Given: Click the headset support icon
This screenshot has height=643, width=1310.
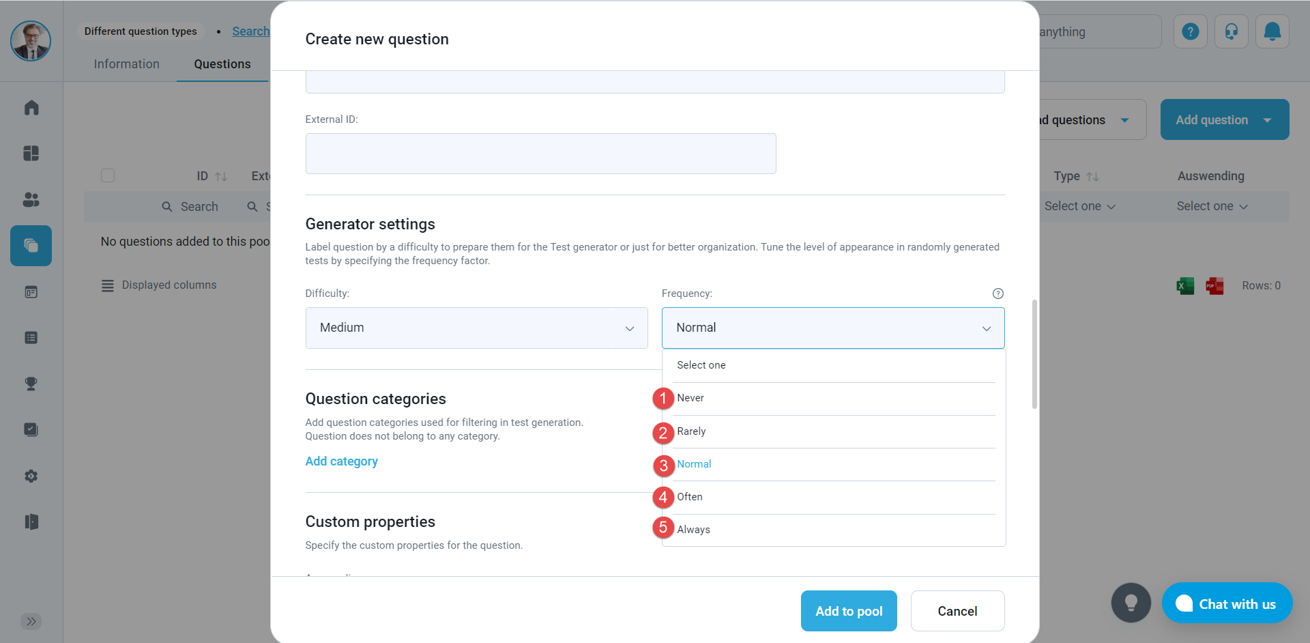Looking at the screenshot, I should [1231, 32].
